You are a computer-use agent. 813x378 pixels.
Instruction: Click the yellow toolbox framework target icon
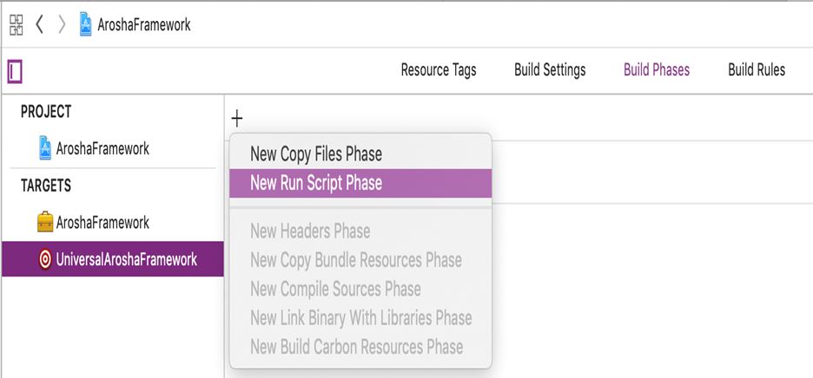click(45, 222)
